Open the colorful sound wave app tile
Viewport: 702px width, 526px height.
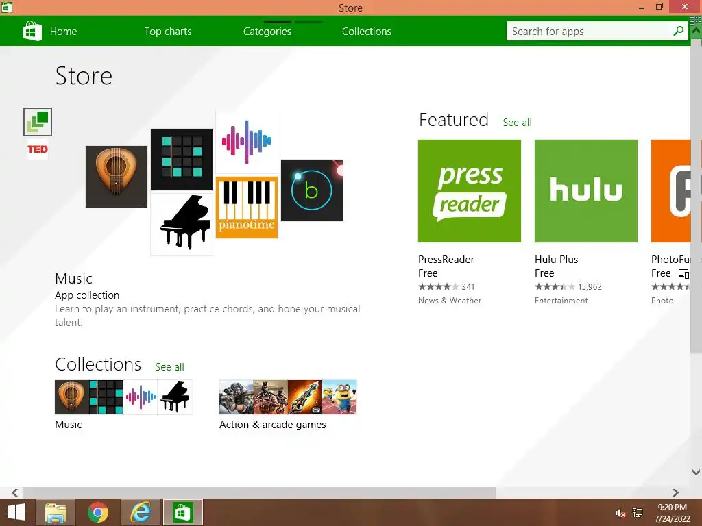tap(247, 142)
